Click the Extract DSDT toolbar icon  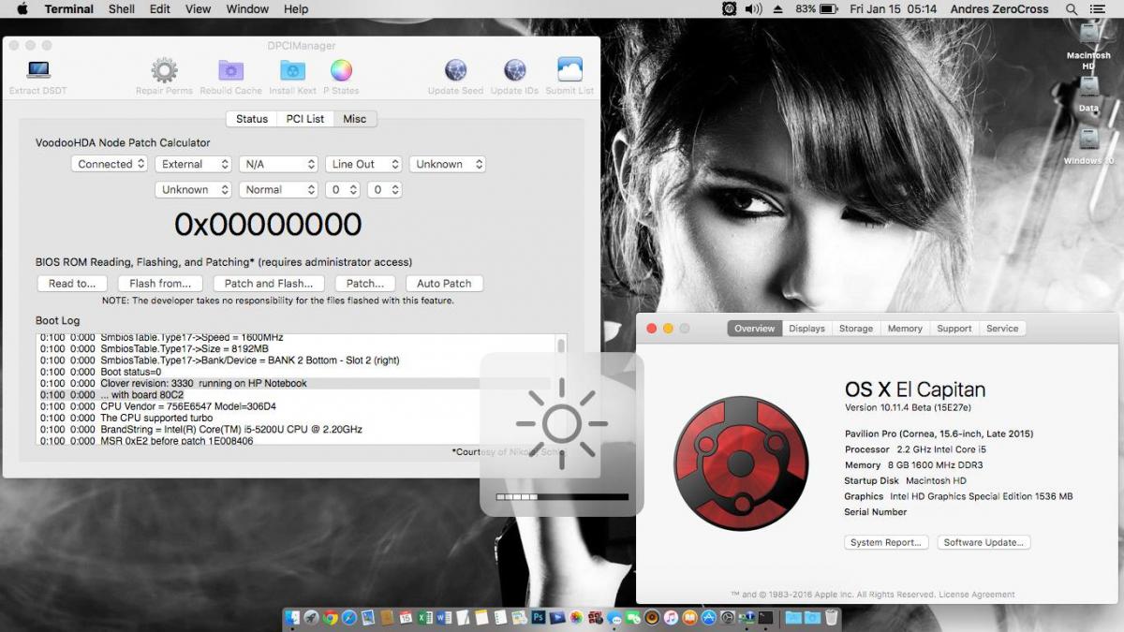tap(38, 71)
